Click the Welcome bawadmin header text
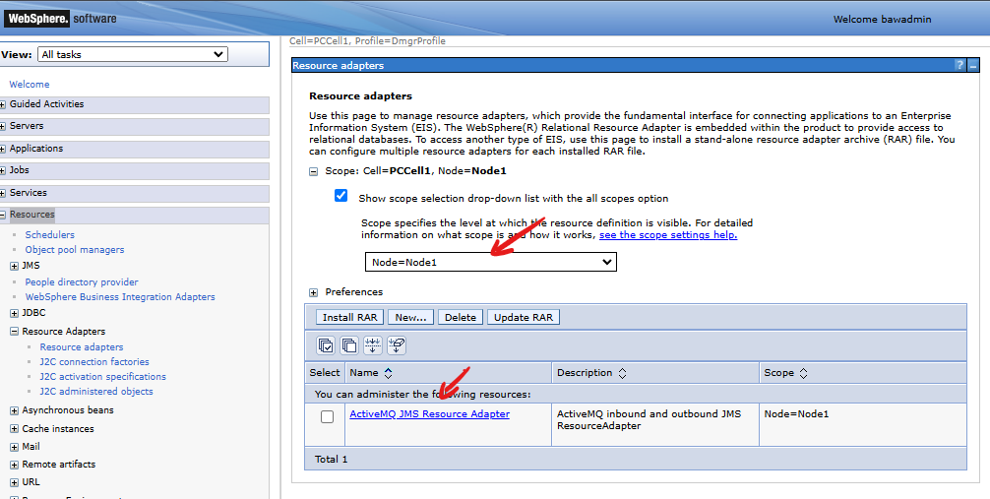This screenshot has height=499, width=990. click(x=882, y=19)
